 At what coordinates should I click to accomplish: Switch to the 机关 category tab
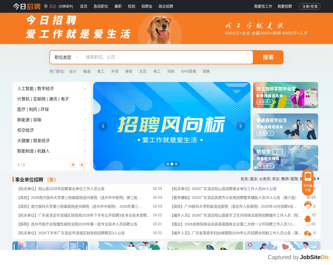coord(244,179)
